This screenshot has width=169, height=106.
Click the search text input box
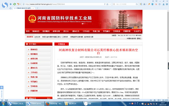(126, 4)
